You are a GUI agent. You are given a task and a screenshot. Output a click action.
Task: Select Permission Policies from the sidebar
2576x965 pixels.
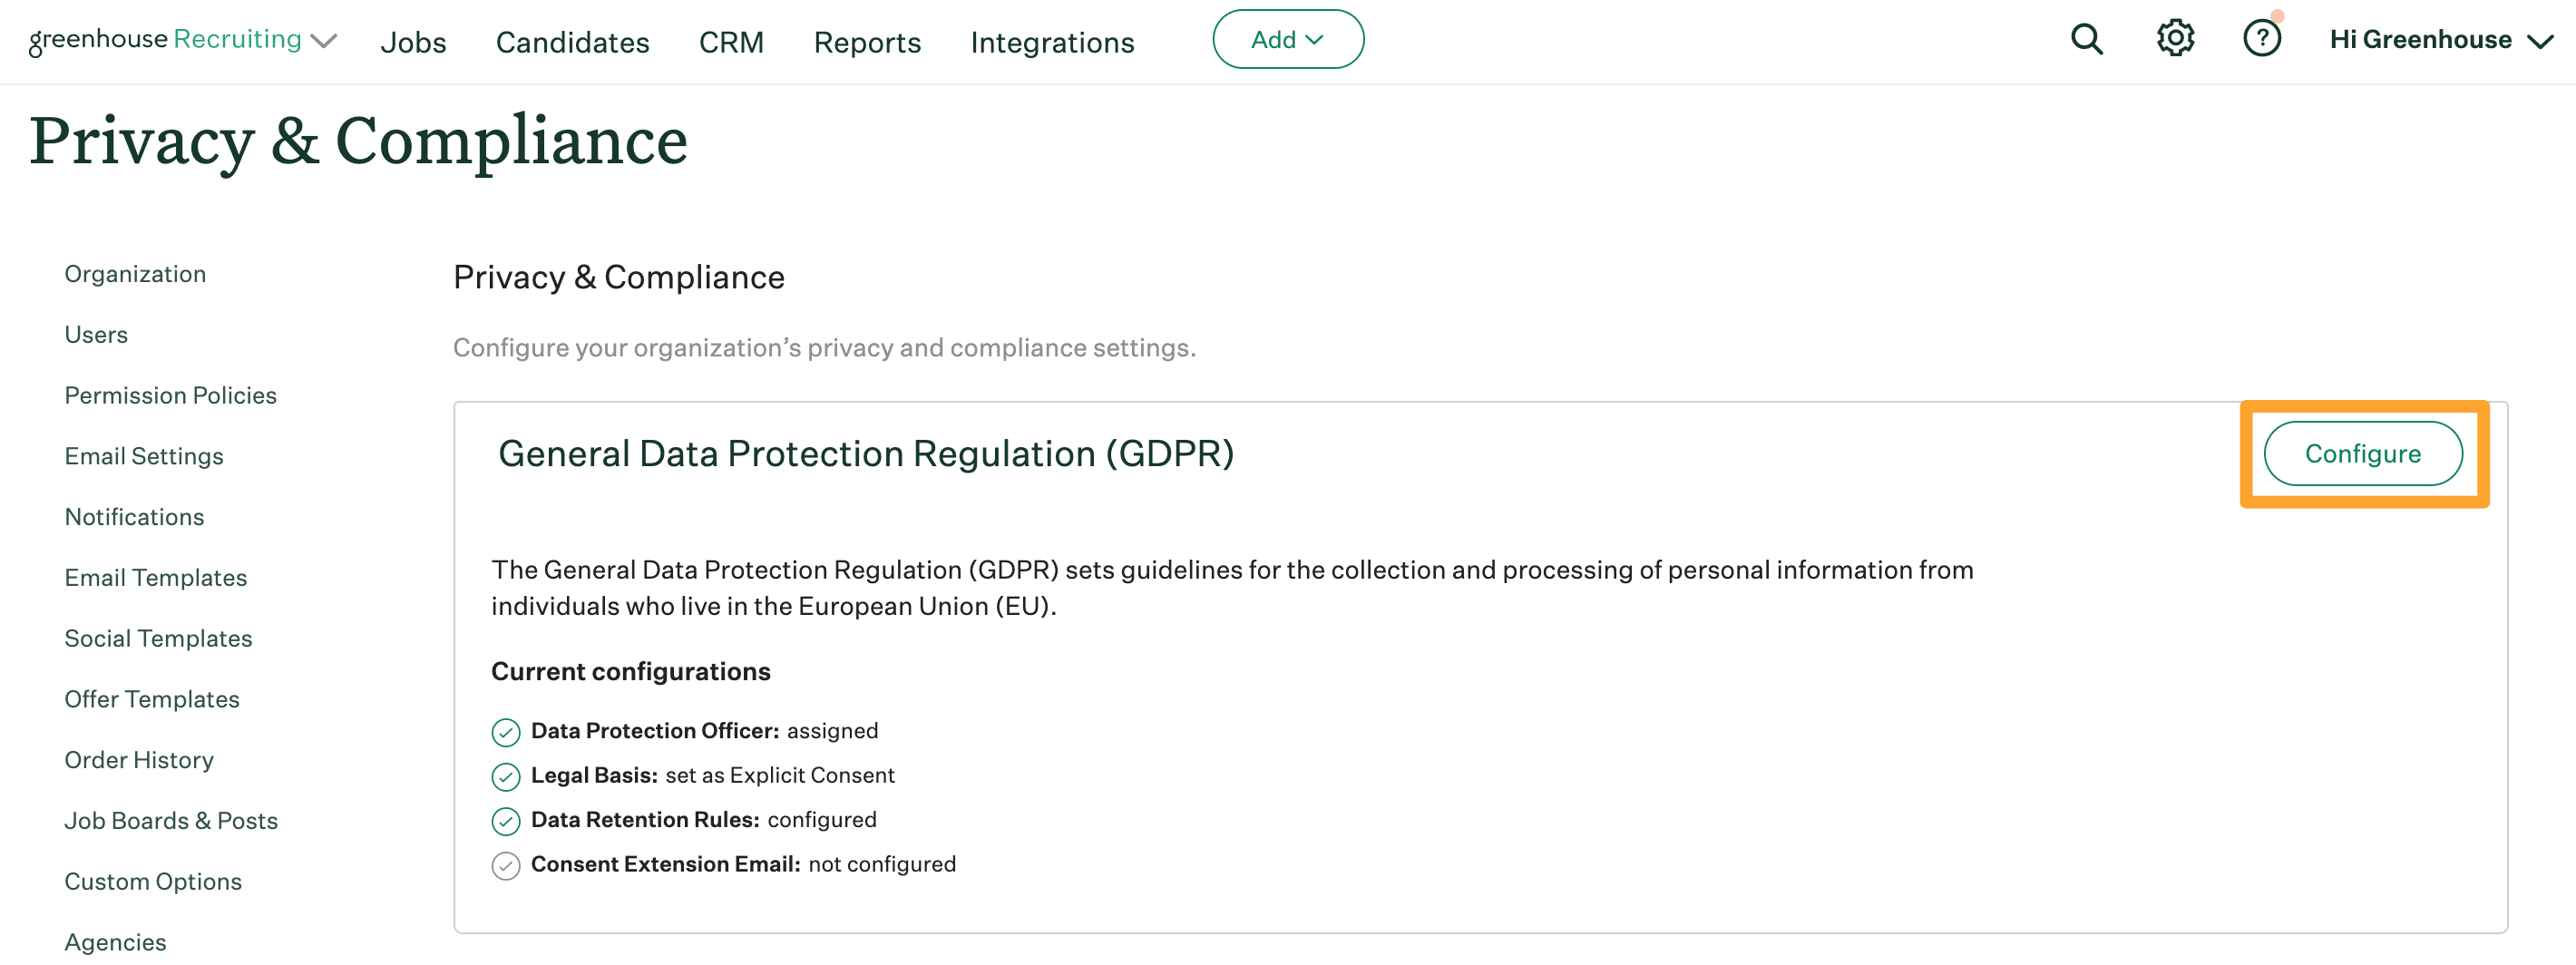tap(170, 395)
